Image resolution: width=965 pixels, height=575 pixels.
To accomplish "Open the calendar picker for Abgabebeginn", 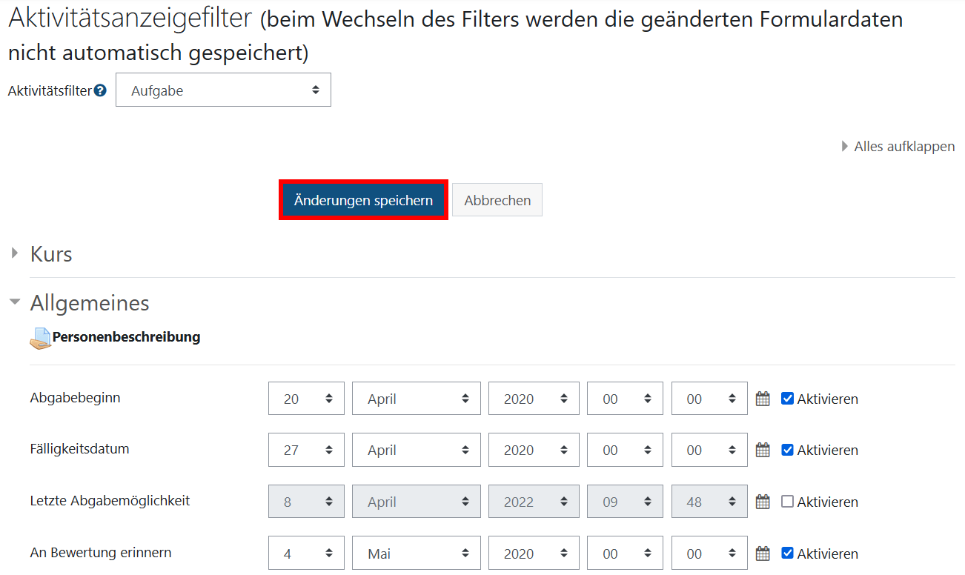I will click(762, 398).
